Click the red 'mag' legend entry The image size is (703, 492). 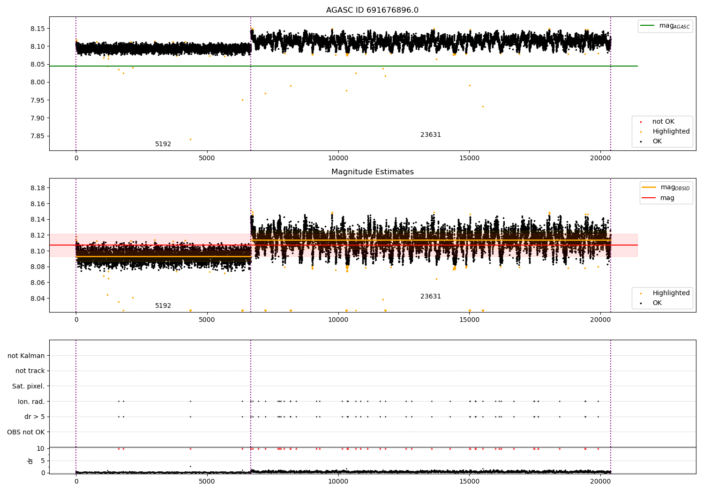(658, 198)
